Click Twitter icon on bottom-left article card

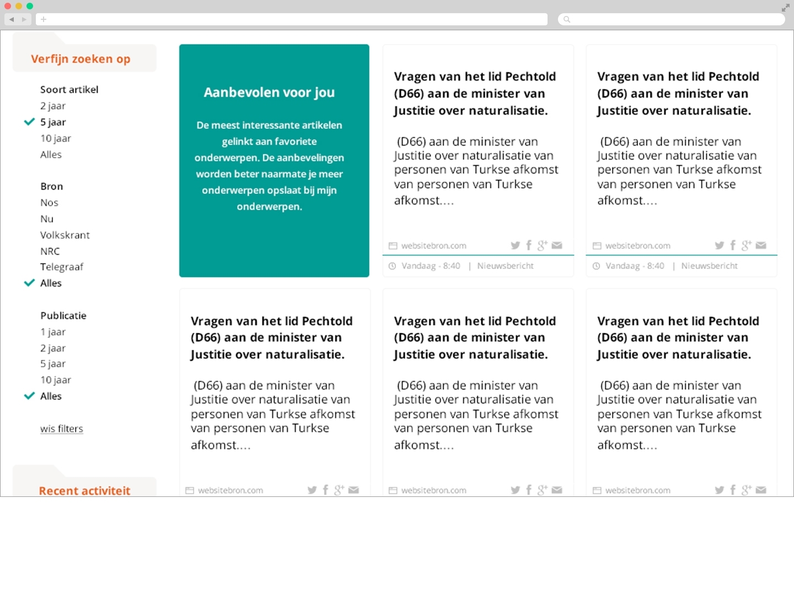pyautogui.click(x=312, y=490)
